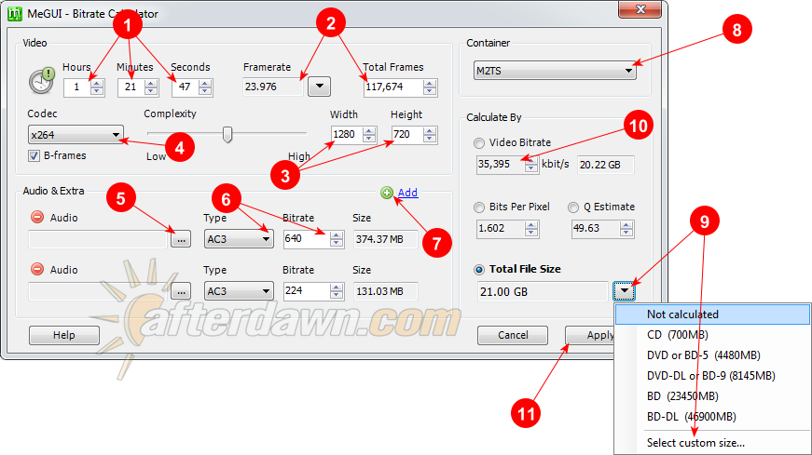Toggle the B-frames checkbox
This screenshot has width=812, height=455.
34,155
